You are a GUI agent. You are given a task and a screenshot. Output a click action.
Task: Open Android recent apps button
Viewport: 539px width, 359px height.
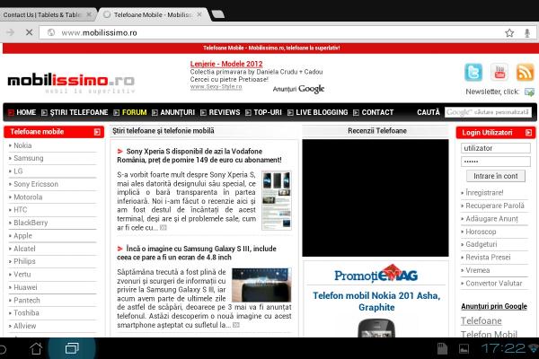tap(72, 348)
